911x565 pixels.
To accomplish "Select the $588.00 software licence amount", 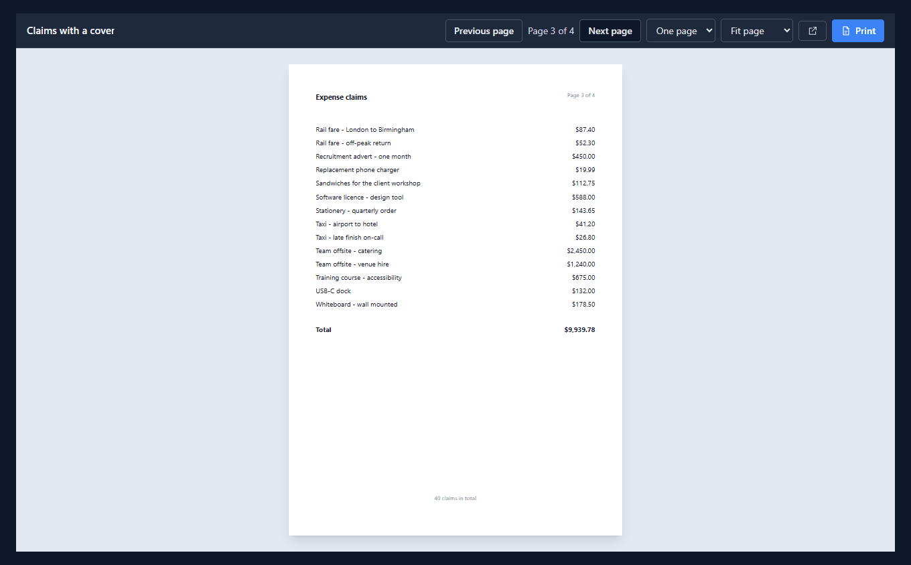I will tap(583, 197).
